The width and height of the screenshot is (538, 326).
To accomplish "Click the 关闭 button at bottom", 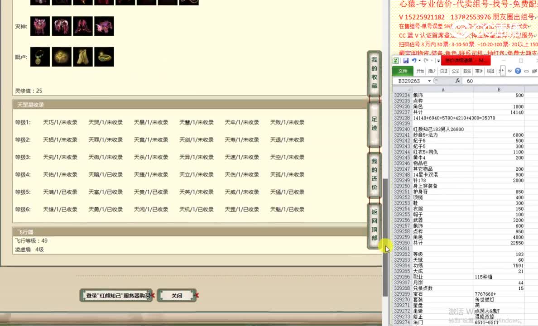I will (x=177, y=295).
